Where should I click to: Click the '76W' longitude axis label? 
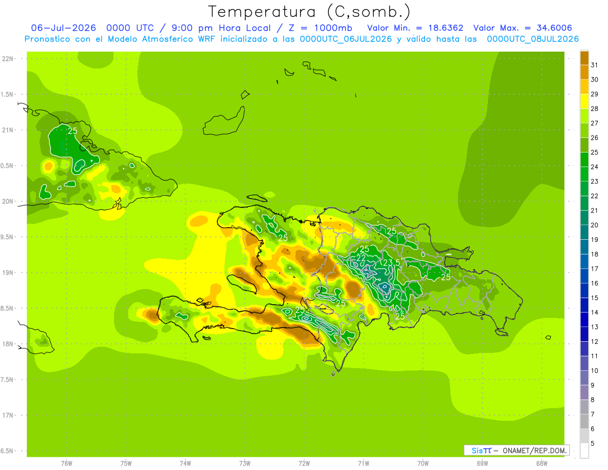point(66,463)
